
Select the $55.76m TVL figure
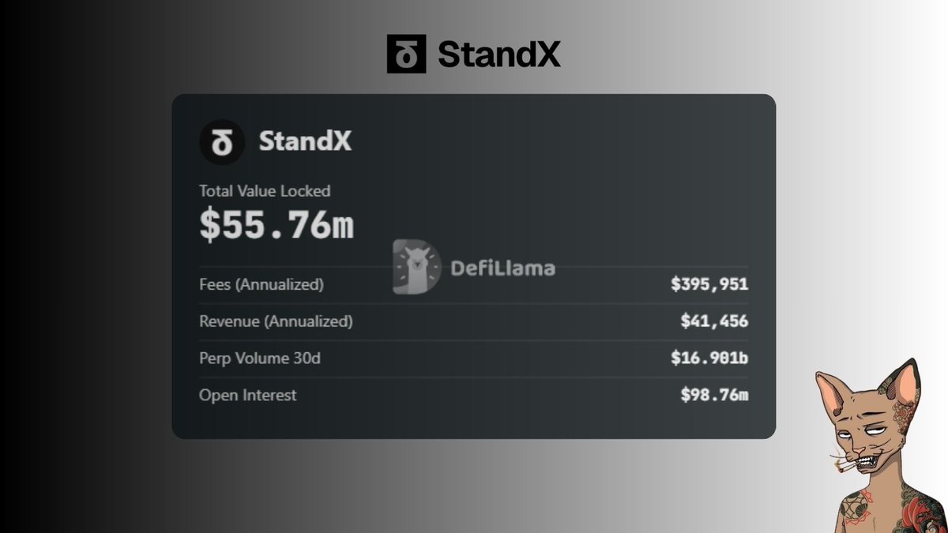point(276,226)
